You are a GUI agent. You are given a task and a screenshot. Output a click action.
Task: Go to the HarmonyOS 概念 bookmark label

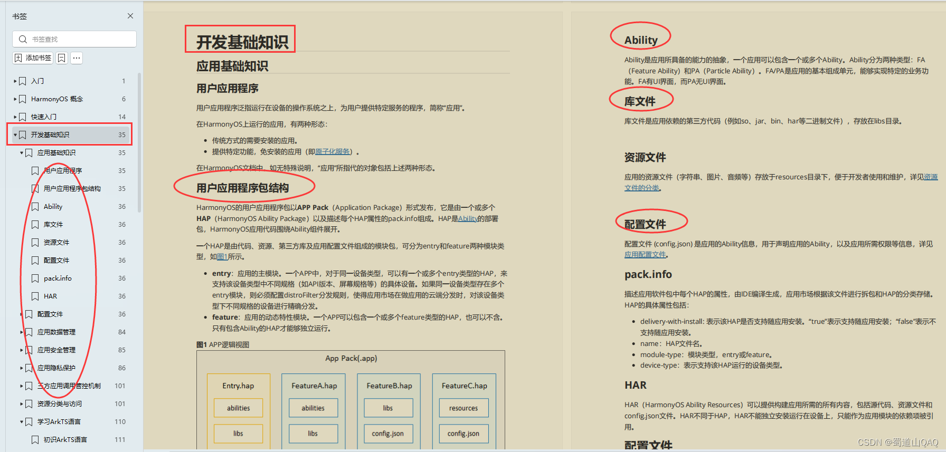57,99
